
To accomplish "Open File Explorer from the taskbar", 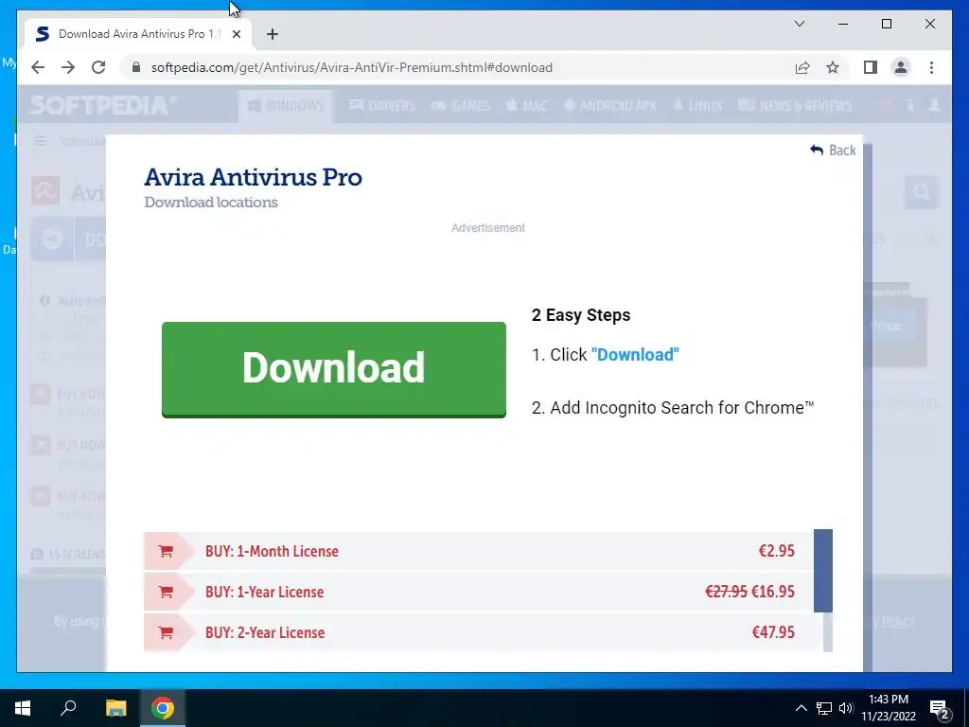I will click(x=115, y=708).
